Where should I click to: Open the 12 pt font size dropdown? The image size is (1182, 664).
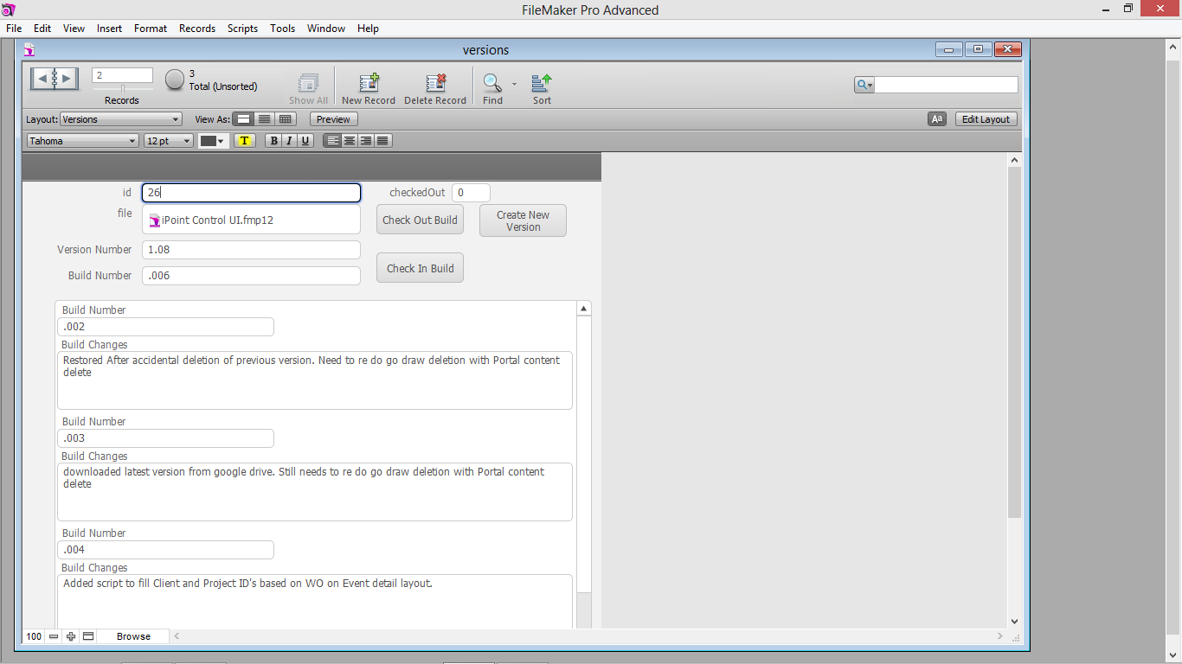169,141
